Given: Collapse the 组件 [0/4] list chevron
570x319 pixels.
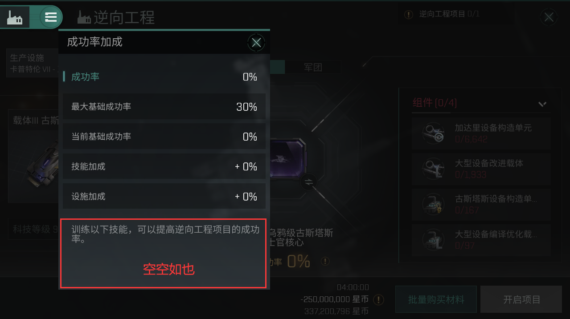Looking at the screenshot, I should coord(542,104).
